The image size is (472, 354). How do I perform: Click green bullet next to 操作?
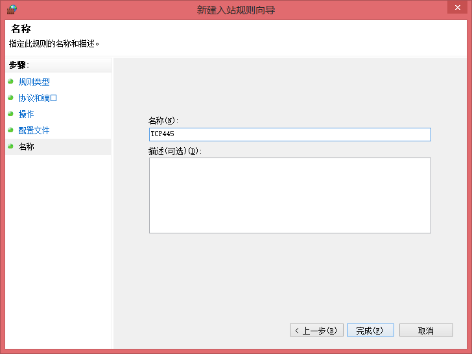[x=10, y=114]
